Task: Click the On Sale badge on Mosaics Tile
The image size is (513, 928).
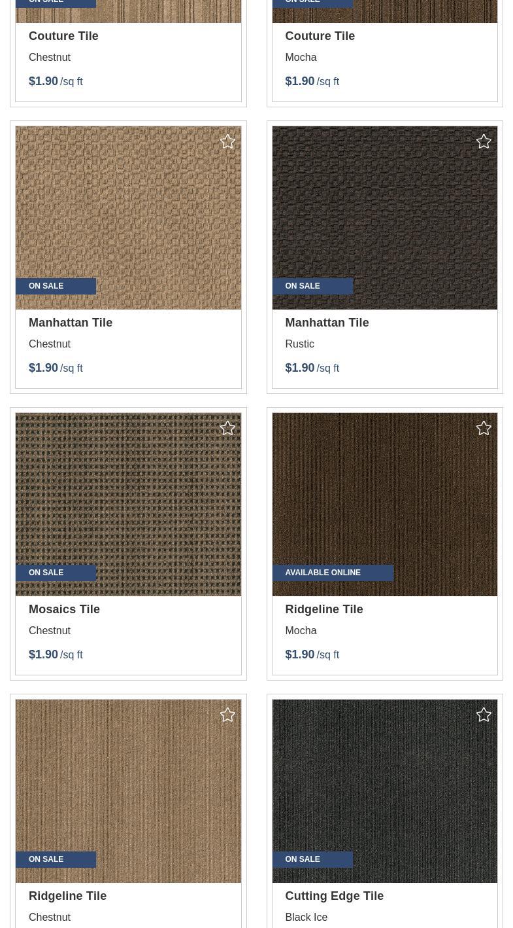Action: (56, 573)
